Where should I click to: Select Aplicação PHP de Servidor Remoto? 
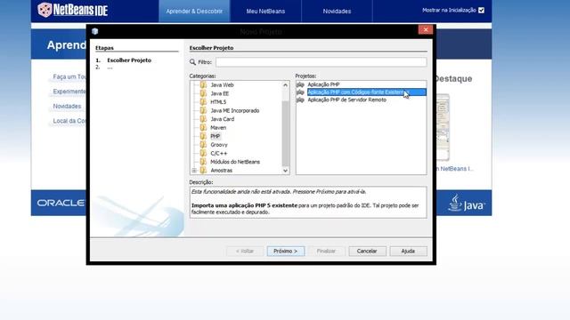[x=346, y=100]
